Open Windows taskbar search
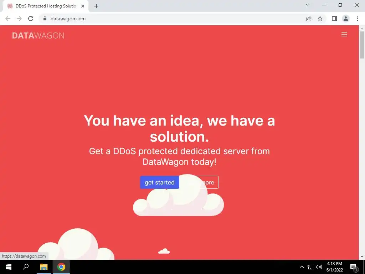This screenshot has width=365, height=274. click(26, 267)
